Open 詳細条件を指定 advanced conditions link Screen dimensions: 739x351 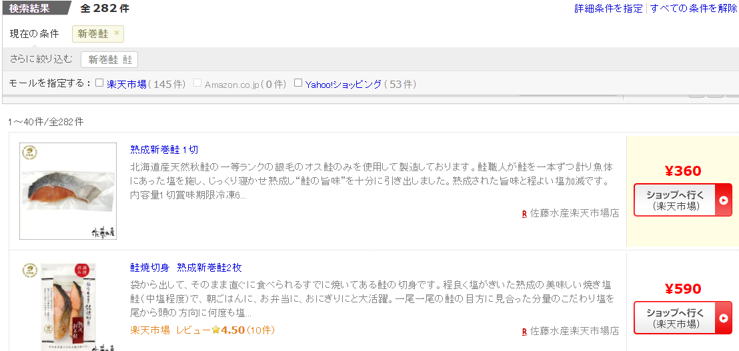pos(608,9)
